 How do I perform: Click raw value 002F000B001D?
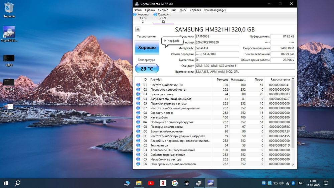[x=279, y=145]
